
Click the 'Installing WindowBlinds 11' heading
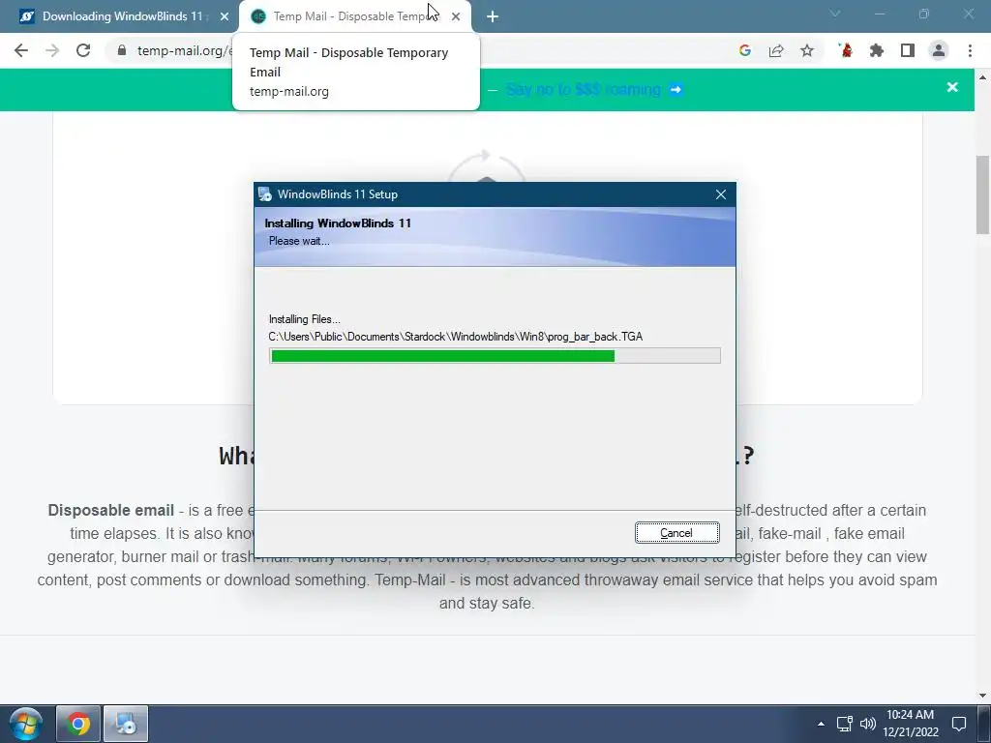pos(338,223)
